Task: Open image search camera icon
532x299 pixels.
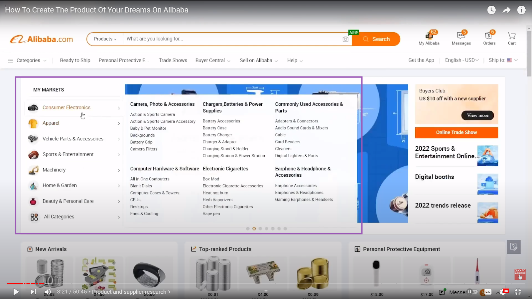Action: 345,39
